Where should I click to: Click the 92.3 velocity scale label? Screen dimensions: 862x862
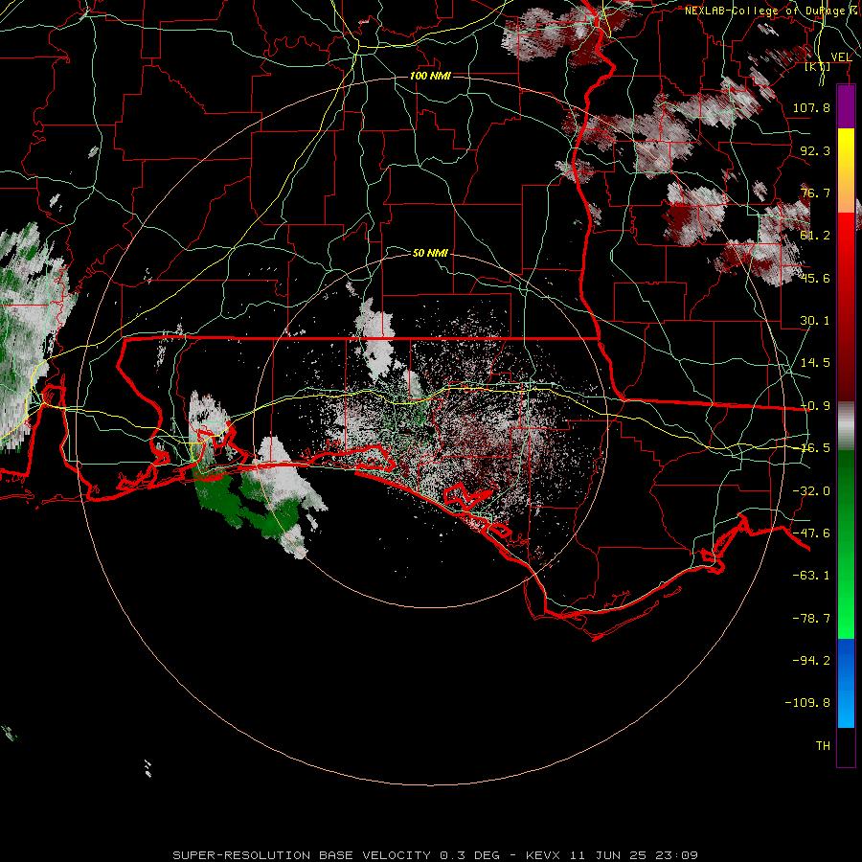click(815, 150)
